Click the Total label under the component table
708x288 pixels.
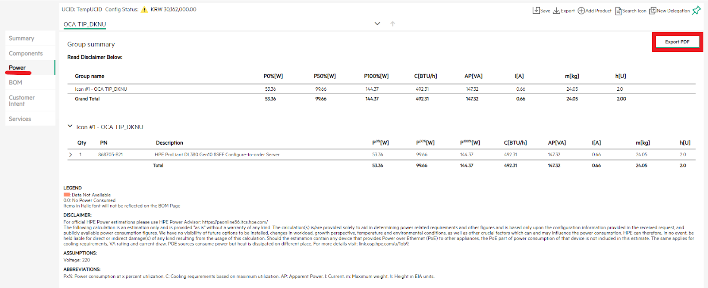tap(158, 165)
